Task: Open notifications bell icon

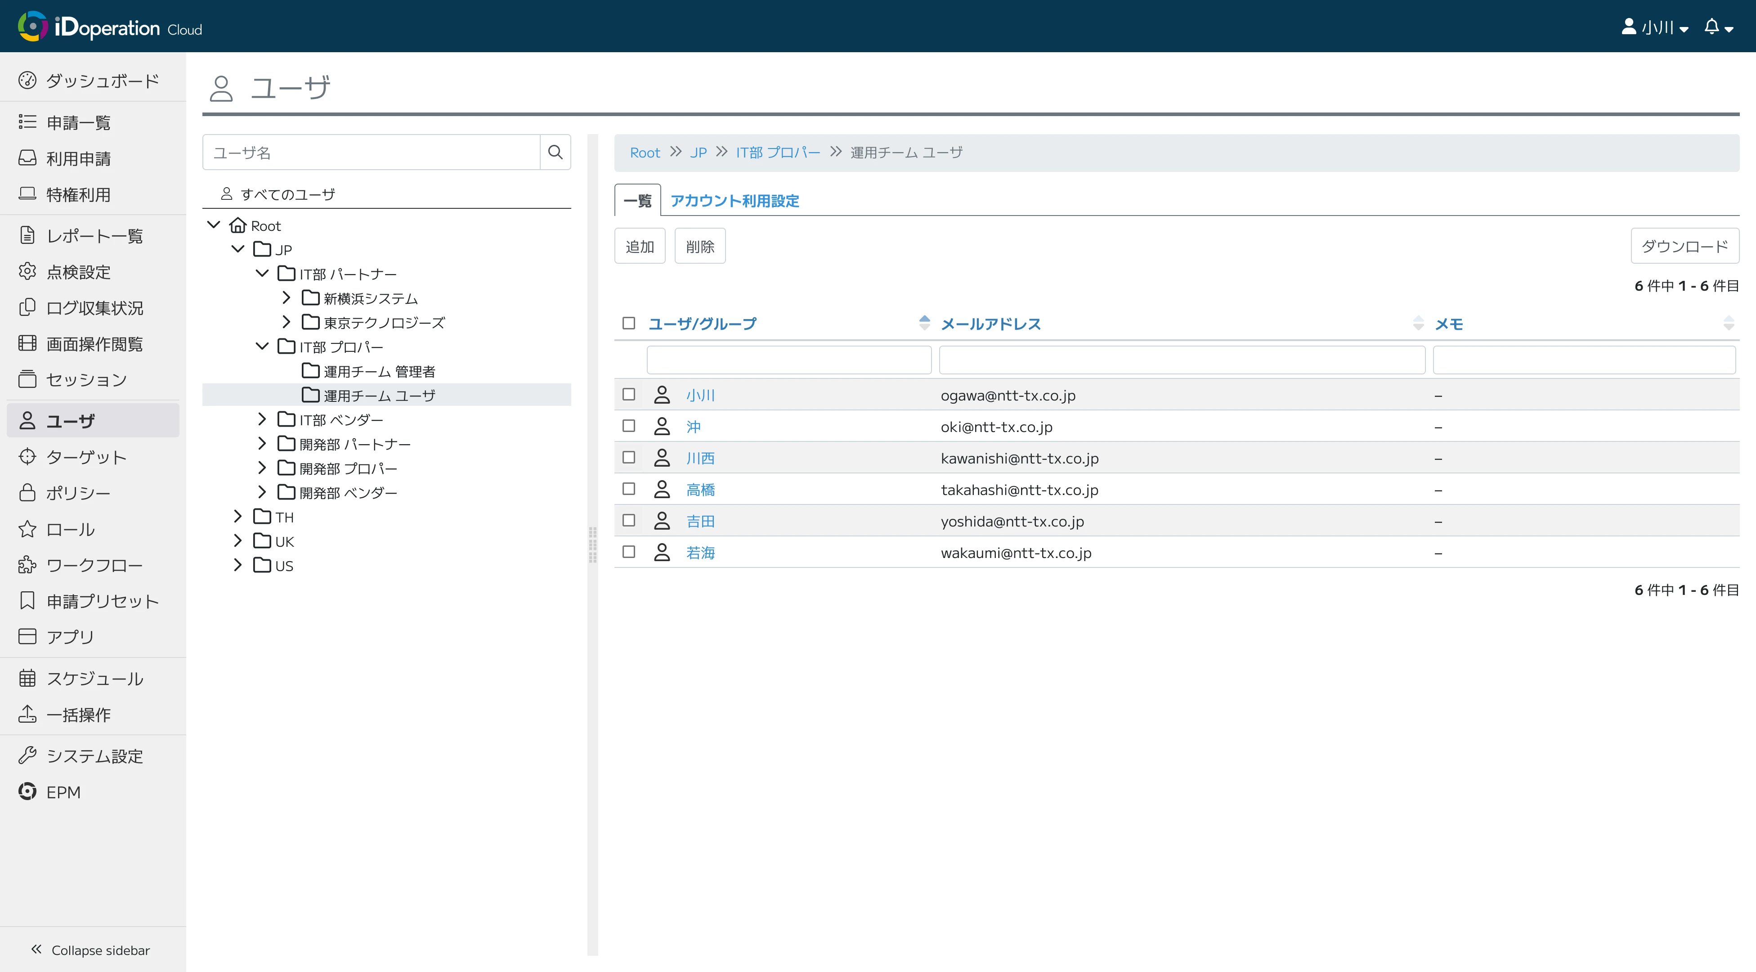Action: point(1711,27)
